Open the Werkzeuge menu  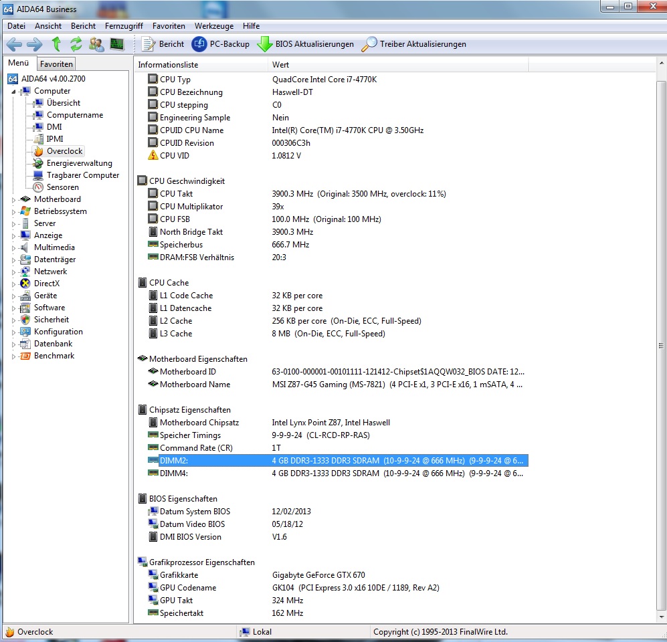pos(214,26)
